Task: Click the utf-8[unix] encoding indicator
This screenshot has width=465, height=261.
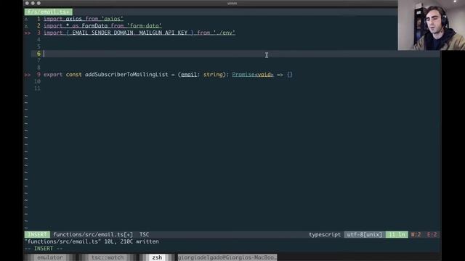Action: click(365, 235)
